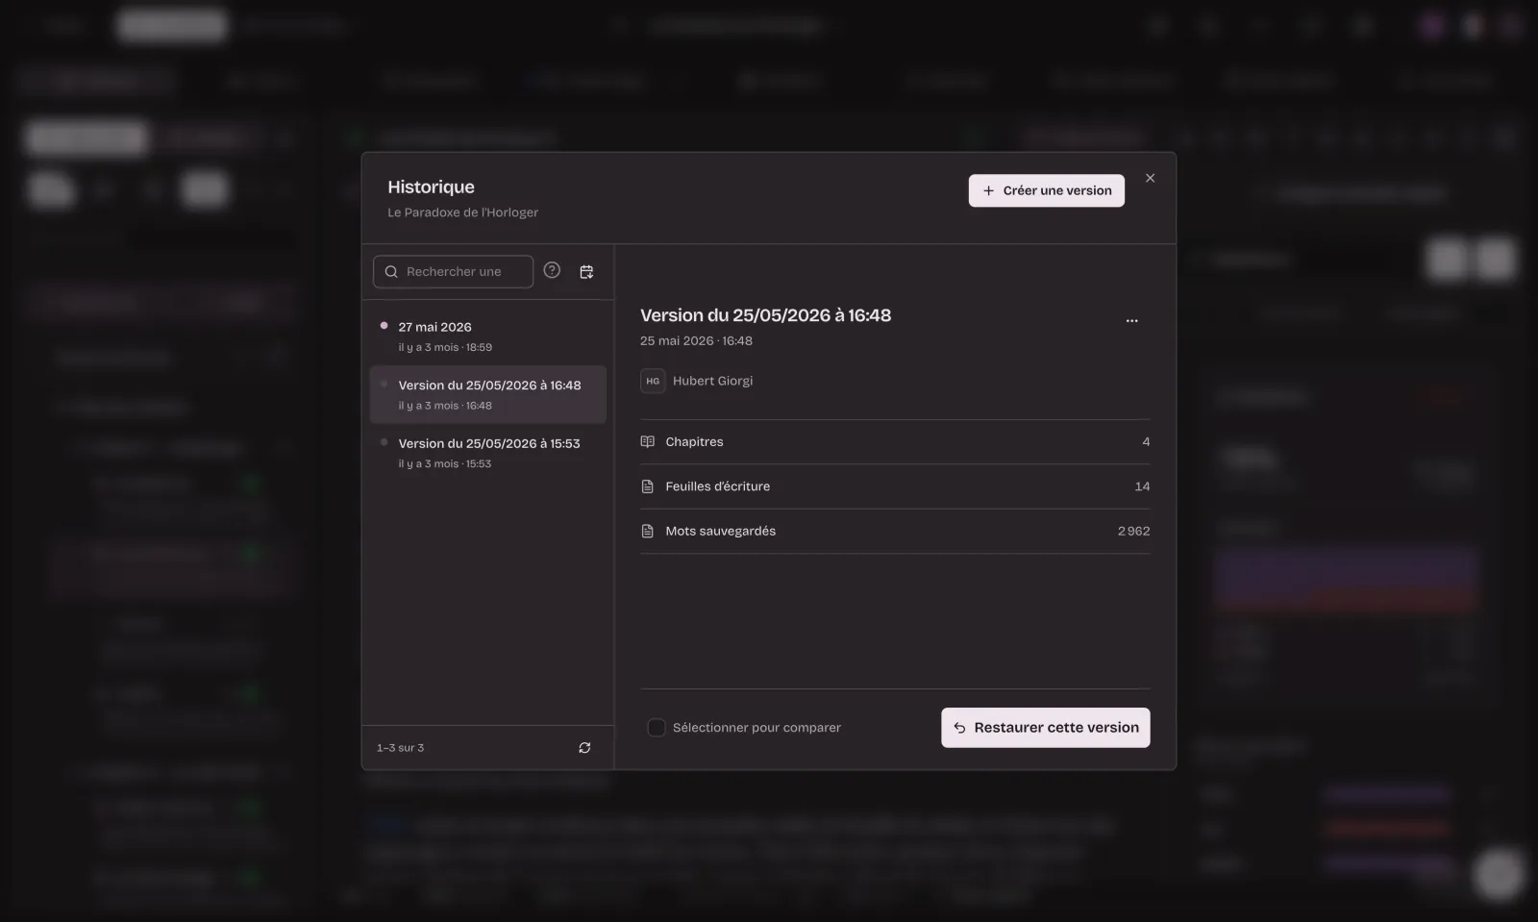Click Créer une version button
The height and width of the screenshot is (922, 1538).
1047,190
